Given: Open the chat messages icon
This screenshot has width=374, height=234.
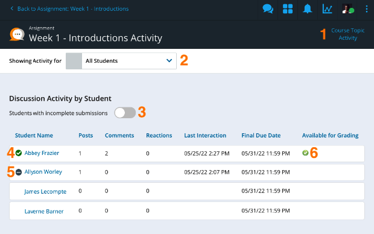Looking at the screenshot, I should pyautogui.click(x=268, y=9).
